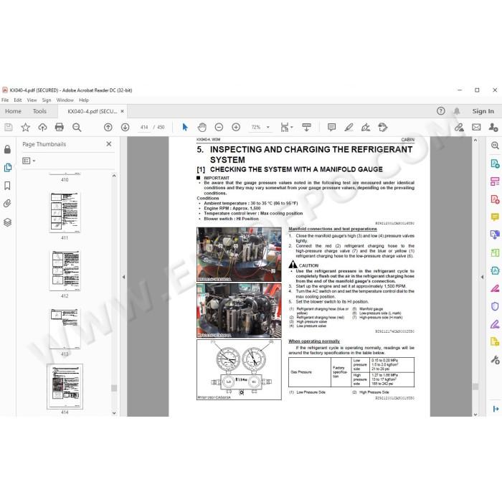Image resolution: width=502 pixels, height=502 pixels.
Task: Open the Attachments paperclip panel
Action: click(x=7, y=204)
